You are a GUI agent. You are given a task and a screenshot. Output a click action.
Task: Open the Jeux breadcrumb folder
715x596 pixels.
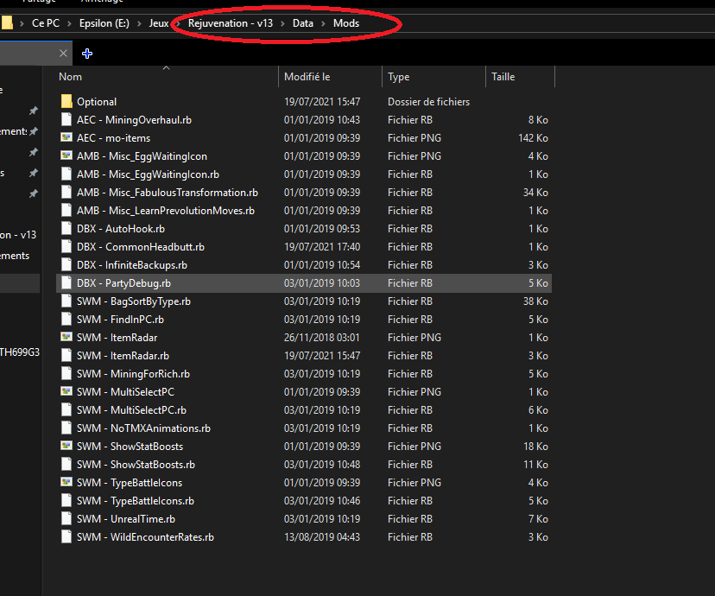point(159,23)
